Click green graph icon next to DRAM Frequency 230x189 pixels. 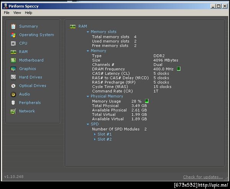pyautogui.click(x=179, y=69)
